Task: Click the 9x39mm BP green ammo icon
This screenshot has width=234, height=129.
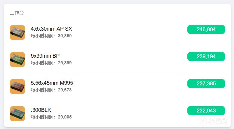Action: tap(17, 60)
